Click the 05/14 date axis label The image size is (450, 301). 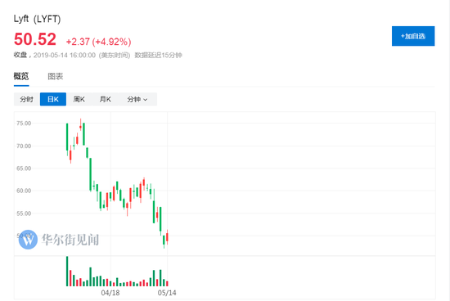(x=167, y=293)
